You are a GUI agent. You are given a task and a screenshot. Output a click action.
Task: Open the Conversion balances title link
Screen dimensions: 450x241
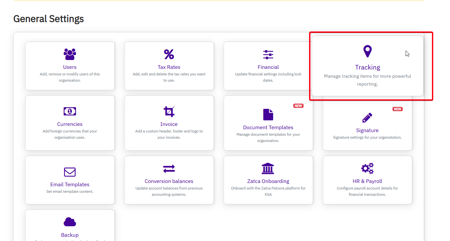tap(169, 181)
